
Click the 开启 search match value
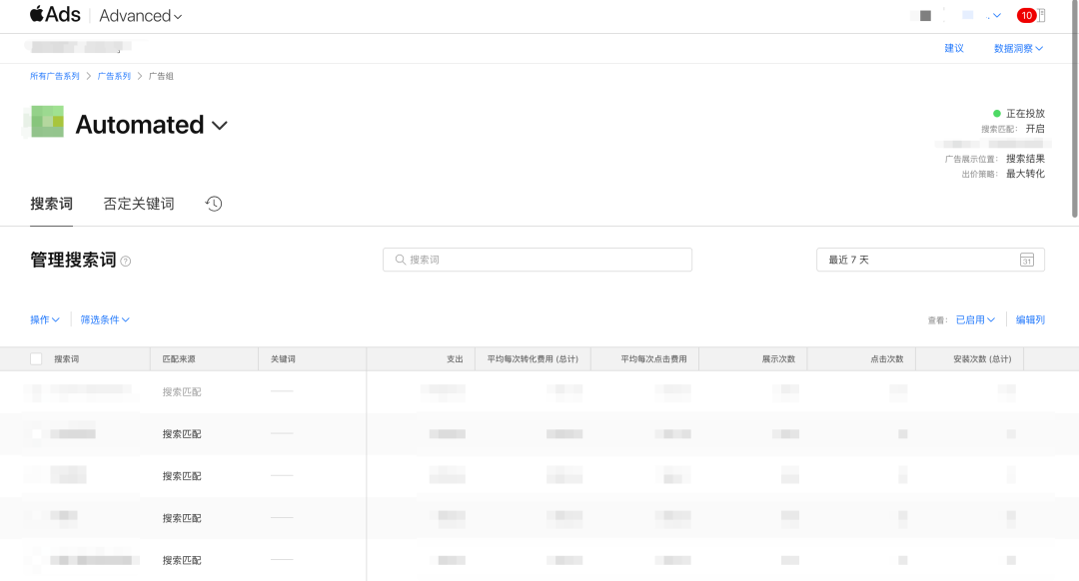pyautogui.click(x=1035, y=129)
